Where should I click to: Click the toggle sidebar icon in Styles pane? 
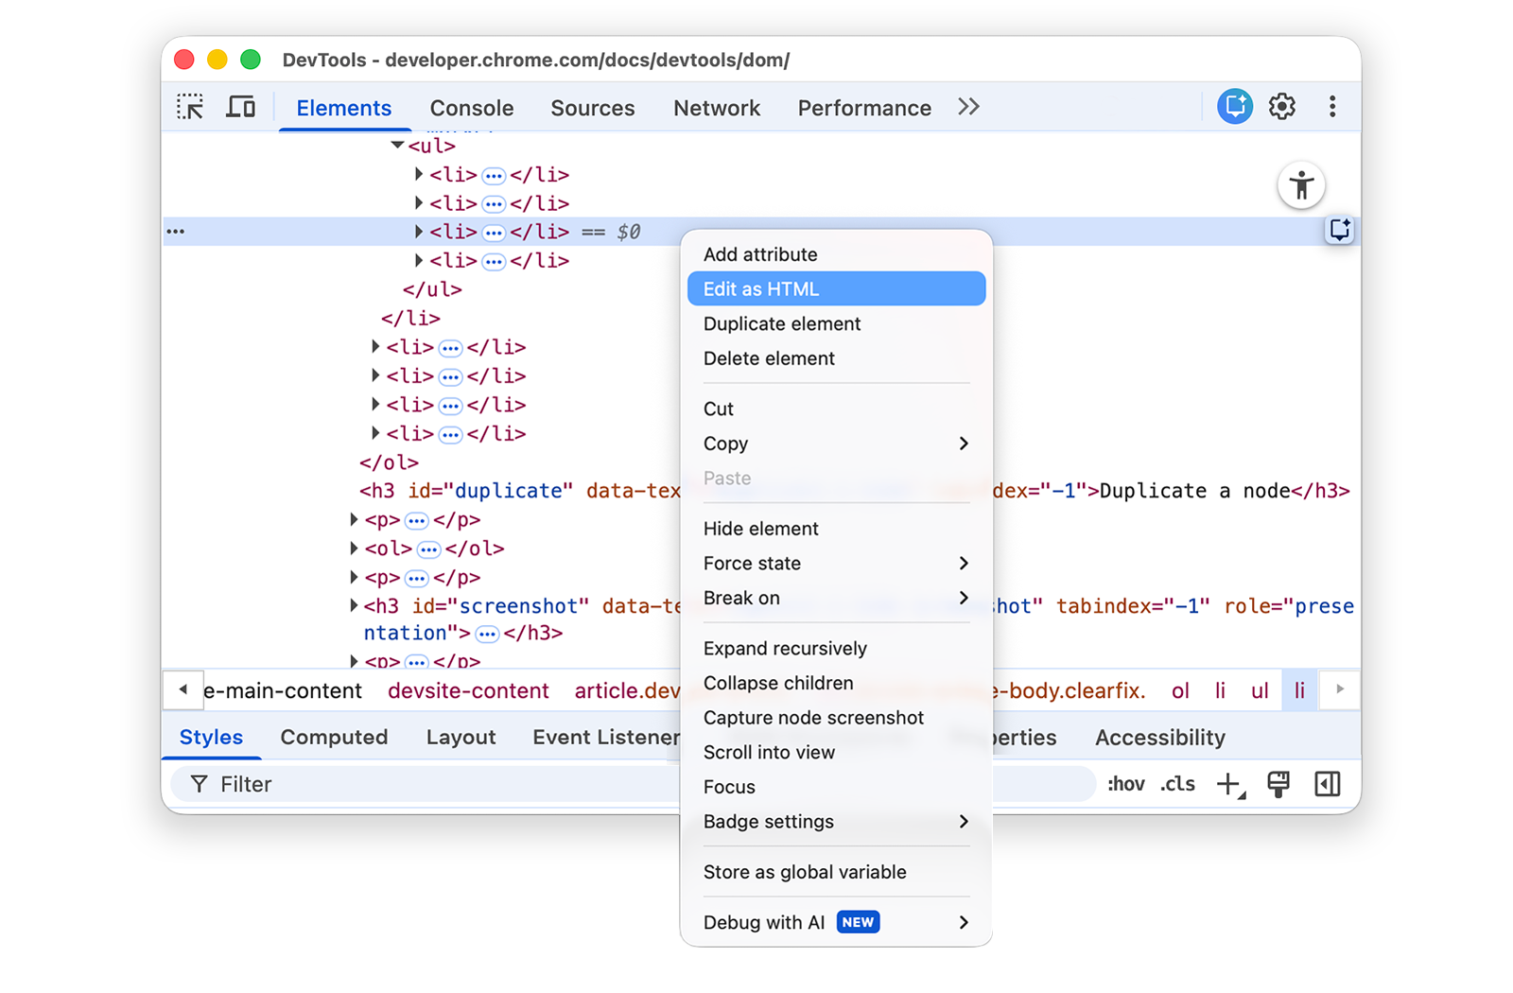[x=1328, y=783]
